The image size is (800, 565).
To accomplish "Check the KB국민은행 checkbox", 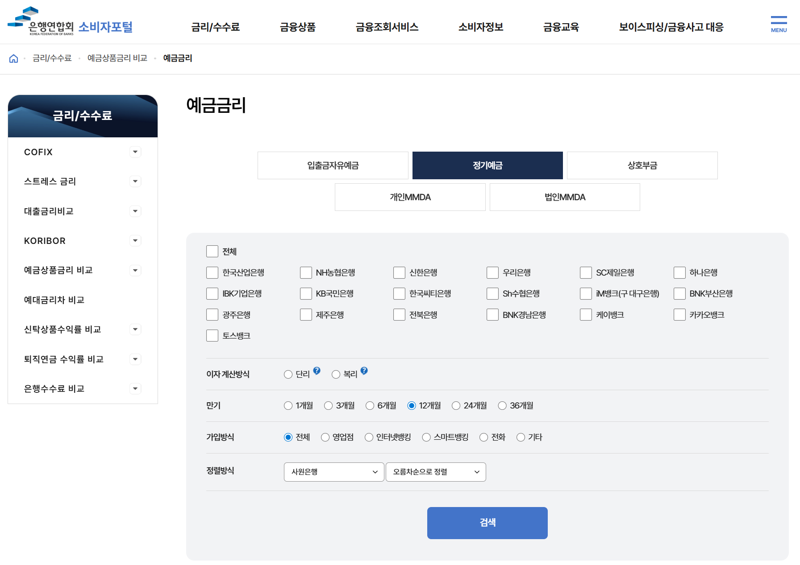I will click(x=306, y=293).
